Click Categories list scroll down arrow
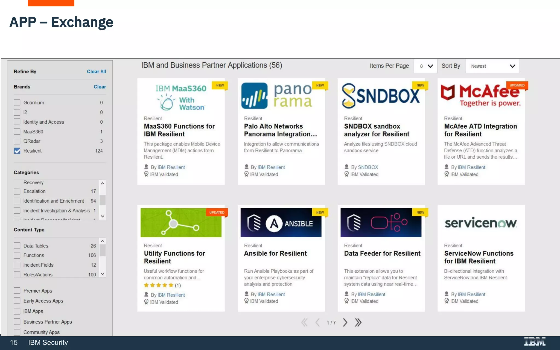This screenshot has width=560, height=350. tap(103, 216)
